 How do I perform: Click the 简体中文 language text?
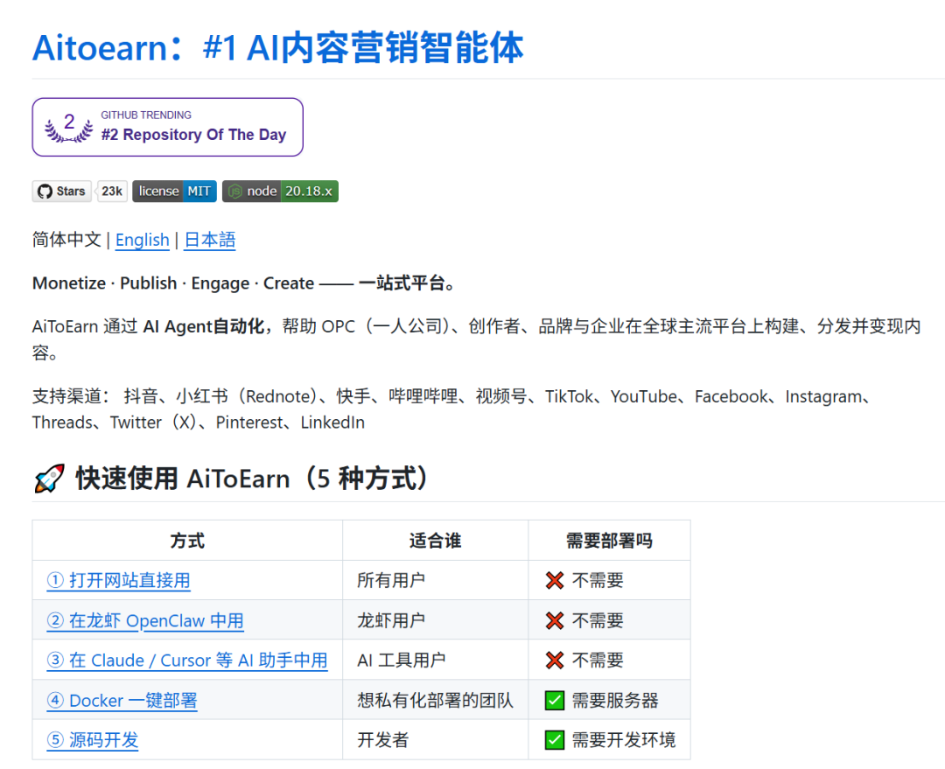pyautogui.click(x=66, y=240)
